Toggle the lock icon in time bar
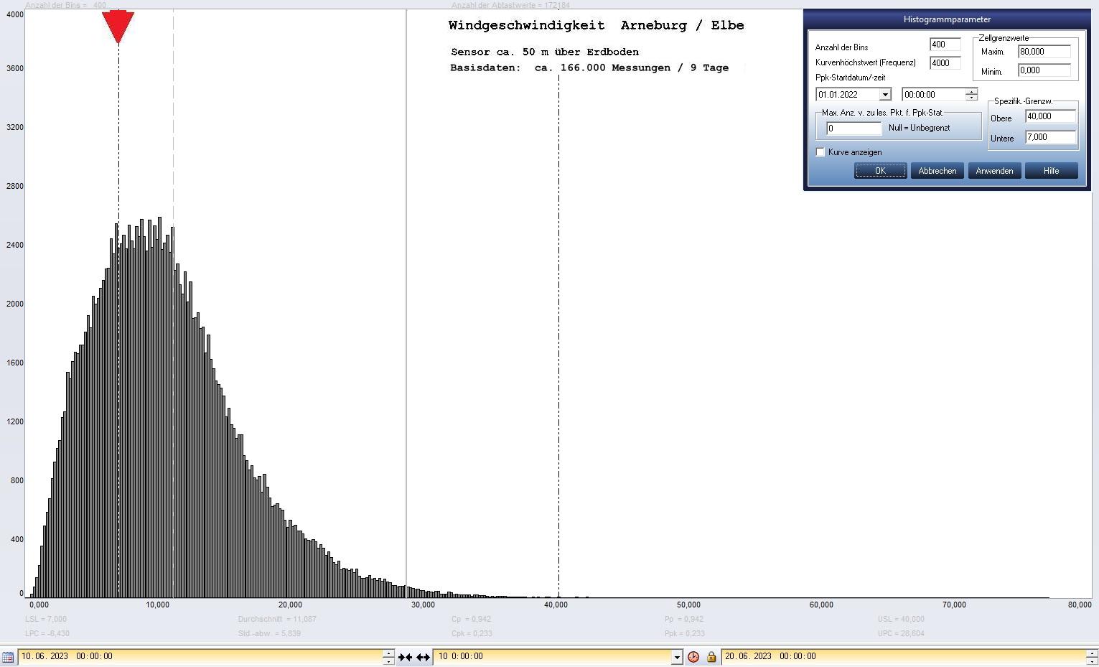Screen dimensions: 1099x667 point(711,657)
